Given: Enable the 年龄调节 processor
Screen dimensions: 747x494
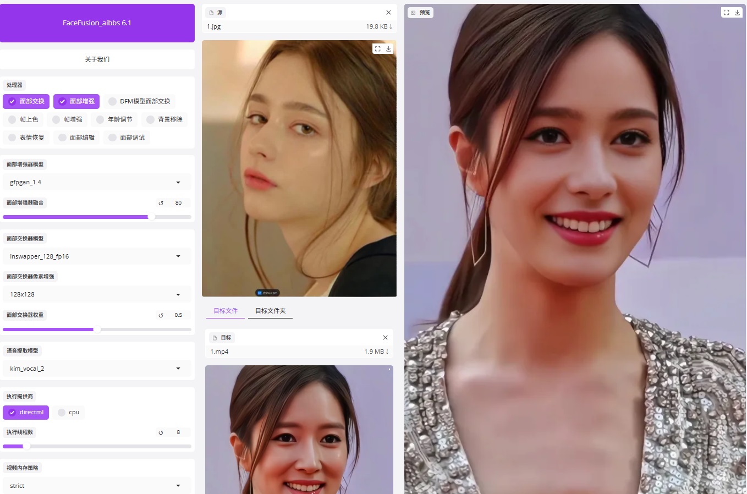Looking at the screenshot, I should click(114, 119).
